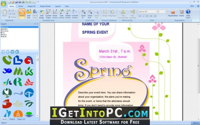Click the Actual Size zoom button
The height and width of the screenshot is (125, 200).
97,14
